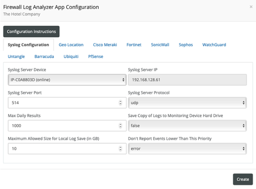Open the event priority dropdown showing error
256x189 pixels.
point(187,149)
